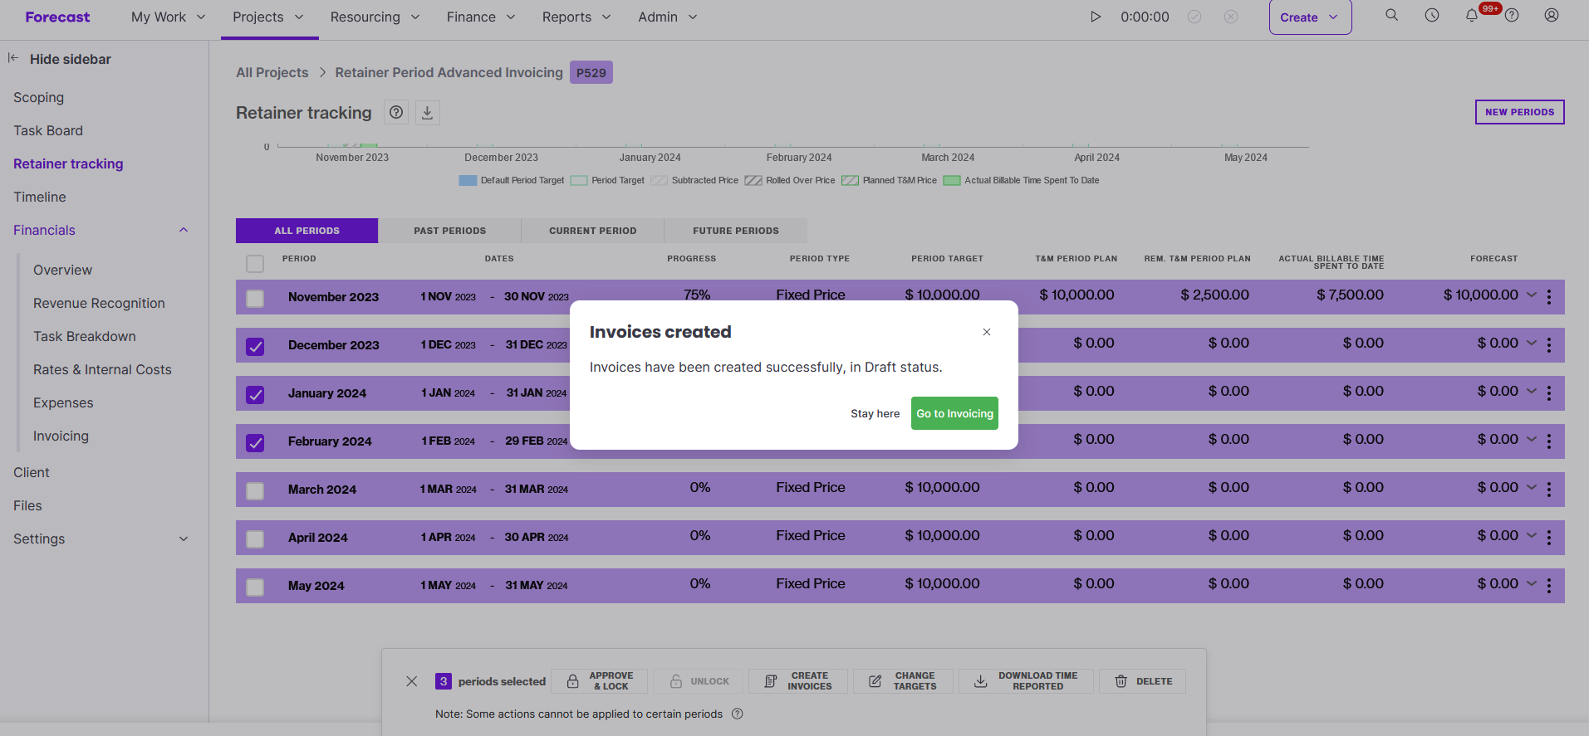The height and width of the screenshot is (736, 1589).
Task: Collapse the Financials sidebar section
Action: (184, 230)
